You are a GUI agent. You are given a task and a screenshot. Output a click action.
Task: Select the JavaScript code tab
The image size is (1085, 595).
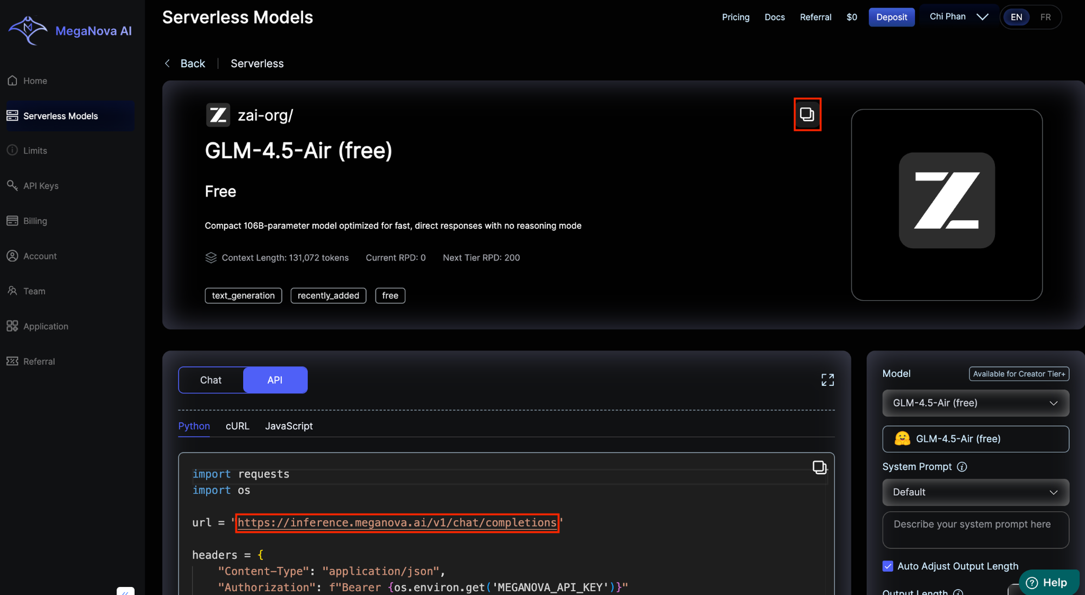pyautogui.click(x=289, y=426)
